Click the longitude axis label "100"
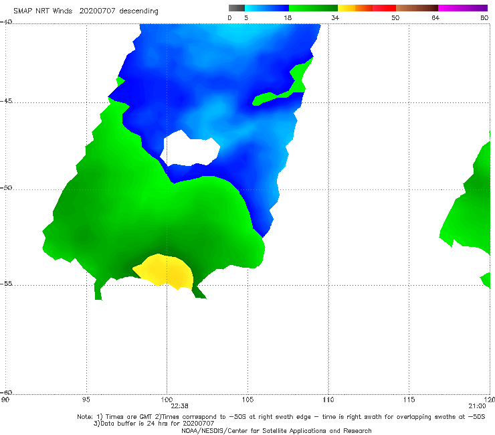The image size is (495, 435). [x=167, y=400]
